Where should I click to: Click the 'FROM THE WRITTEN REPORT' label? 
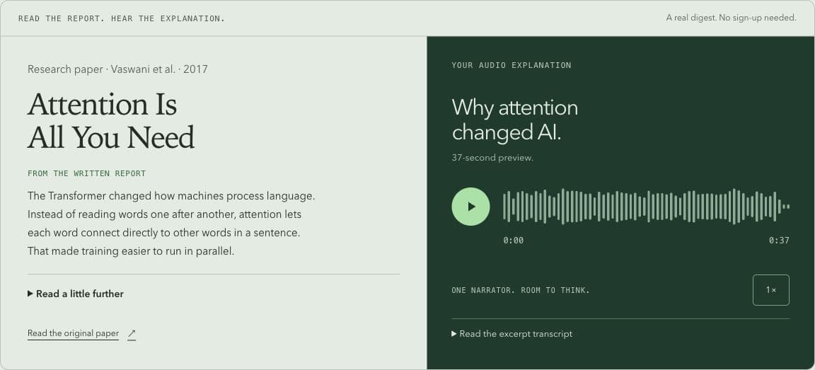(86, 173)
